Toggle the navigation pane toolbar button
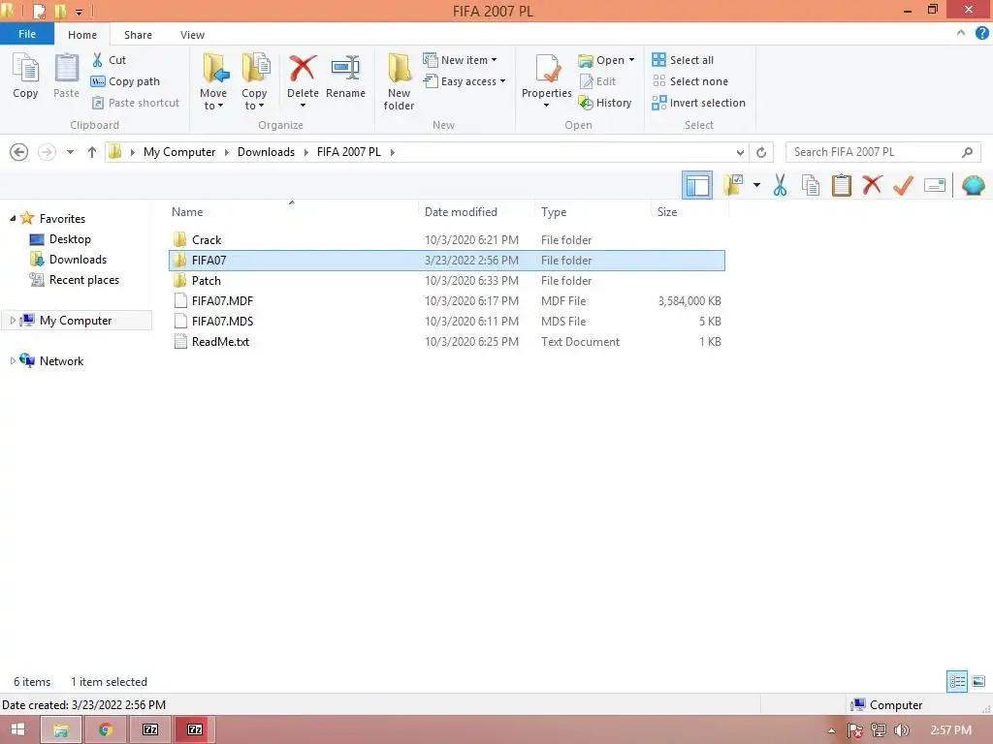993x744 pixels. pyautogui.click(x=697, y=185)
